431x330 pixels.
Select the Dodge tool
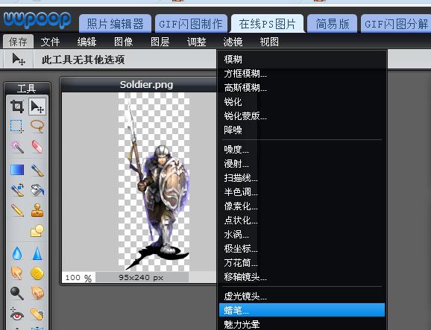tap(17, 293)
